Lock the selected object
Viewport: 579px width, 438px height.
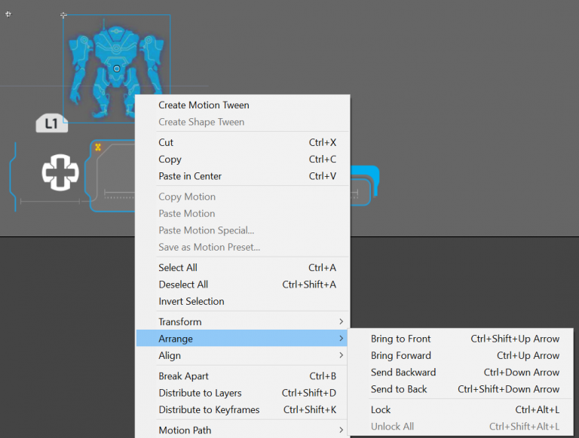(381, 410)
